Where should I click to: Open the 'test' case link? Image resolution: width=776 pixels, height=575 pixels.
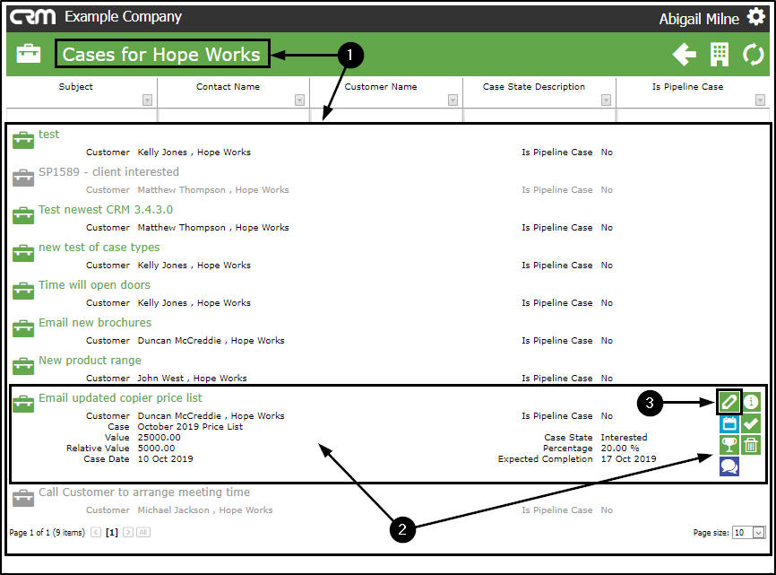click(48, 135)
